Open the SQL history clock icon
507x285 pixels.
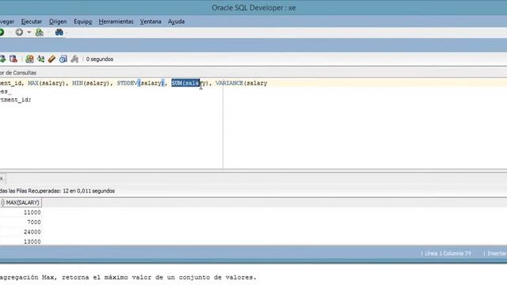click(x=63, y=59)
